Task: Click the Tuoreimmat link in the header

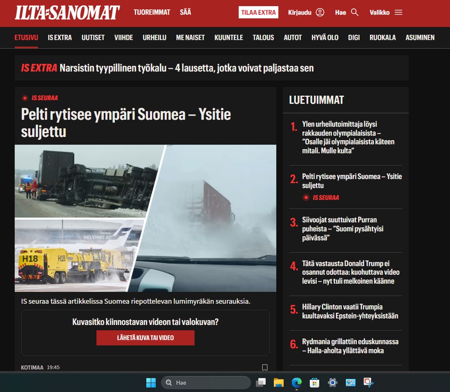Action: 152,12
